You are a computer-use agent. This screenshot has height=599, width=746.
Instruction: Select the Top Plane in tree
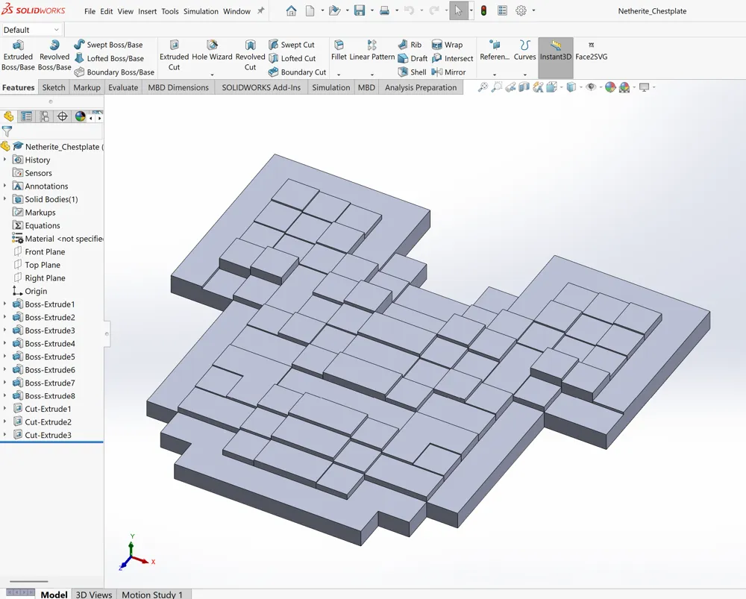point(42,265)
